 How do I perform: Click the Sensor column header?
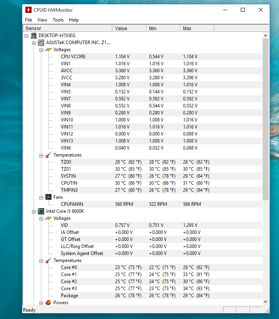[x=68, y=28]
